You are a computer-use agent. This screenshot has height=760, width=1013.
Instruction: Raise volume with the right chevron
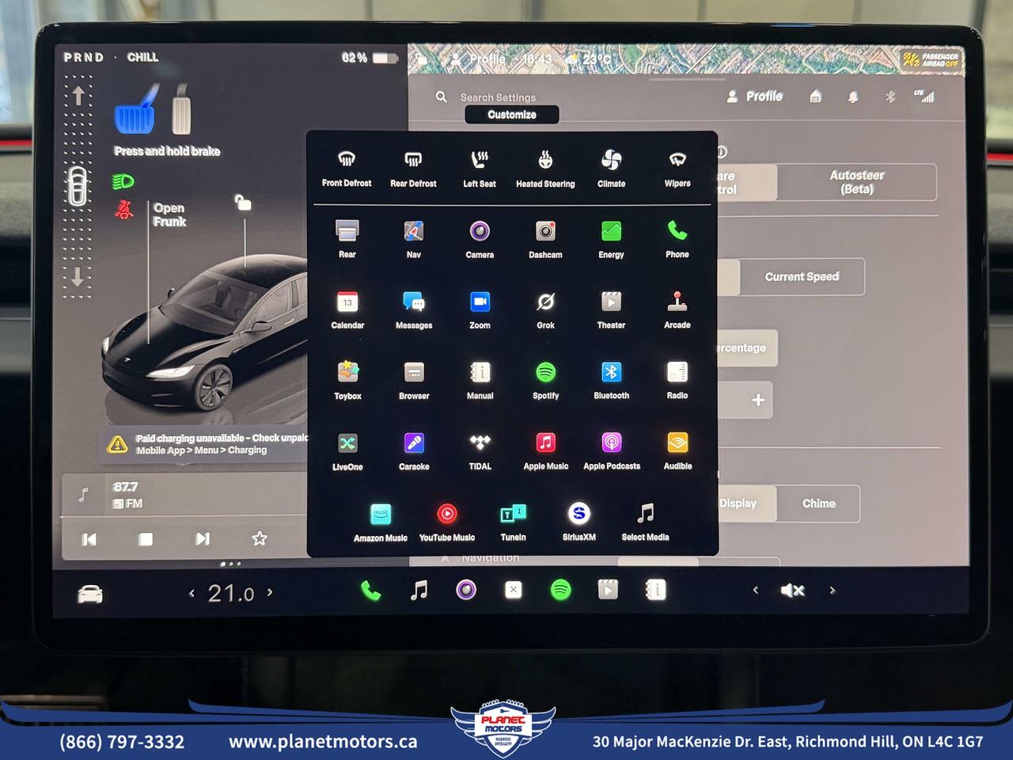pos(832,590)
